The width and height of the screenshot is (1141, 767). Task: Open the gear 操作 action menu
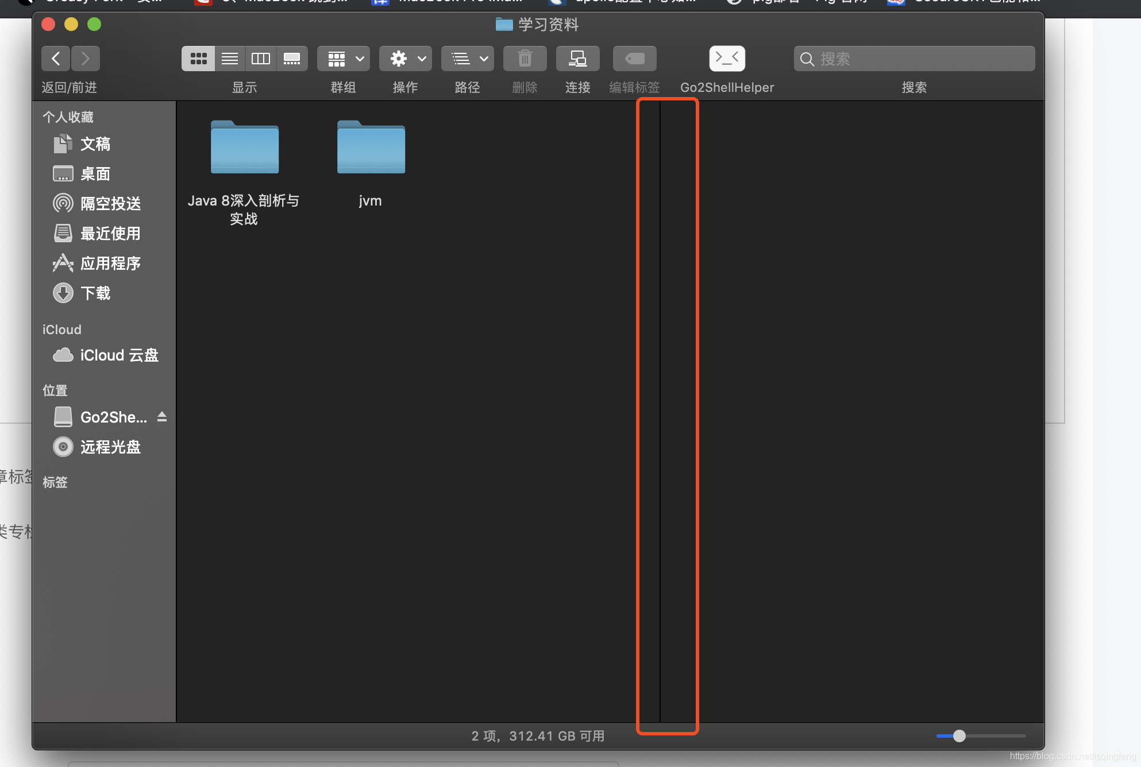point(406,59)
